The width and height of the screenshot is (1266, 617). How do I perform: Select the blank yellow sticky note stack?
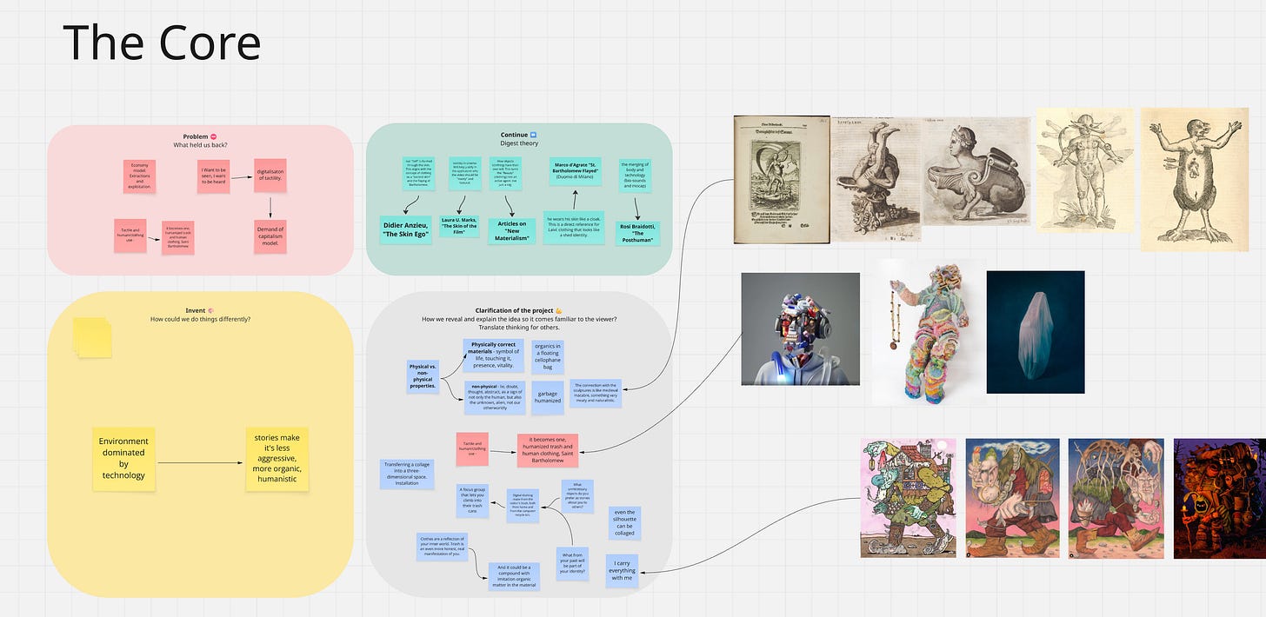click(x=91, y=337)
